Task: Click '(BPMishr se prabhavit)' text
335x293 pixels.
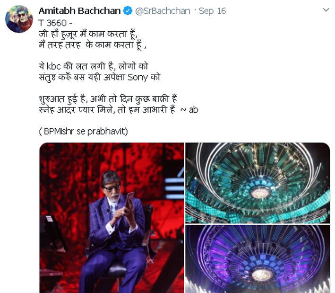Action: coord(83,131)
